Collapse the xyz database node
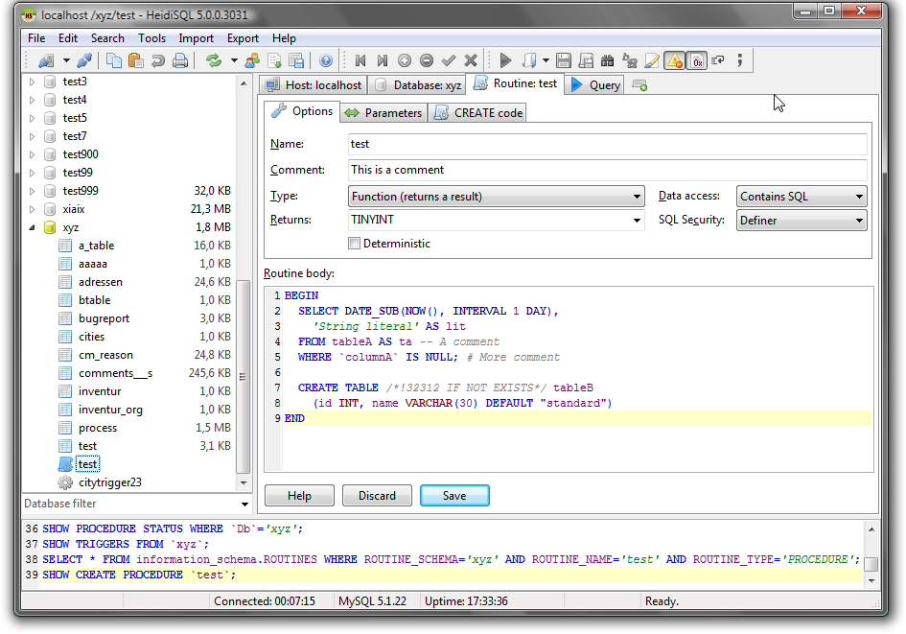The width and height of the screenshot is (906, 634). tap(32, 227)
